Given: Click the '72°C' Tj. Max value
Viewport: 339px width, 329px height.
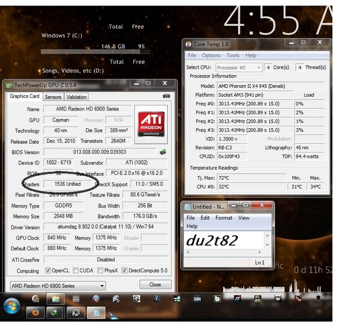Looking at the screenshot, I should (x=252, y=178).
